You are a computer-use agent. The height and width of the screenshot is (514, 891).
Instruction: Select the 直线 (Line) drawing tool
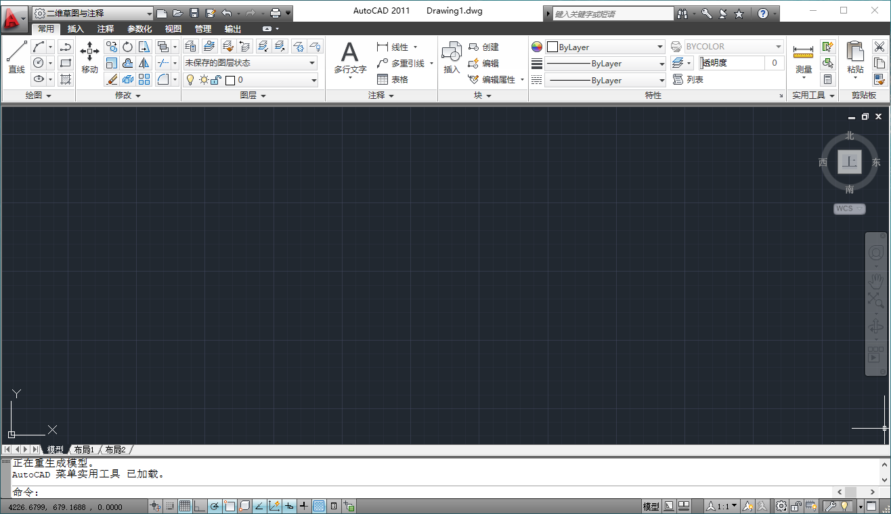point(16,57)
